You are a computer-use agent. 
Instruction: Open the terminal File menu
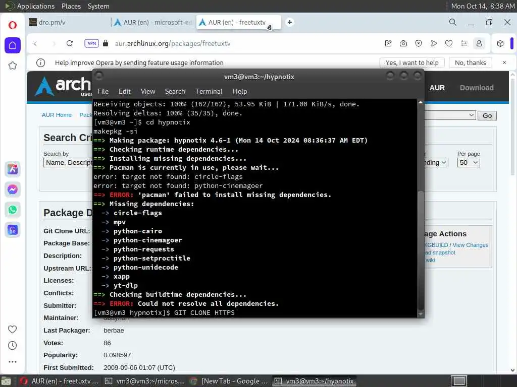coord(103,92)
